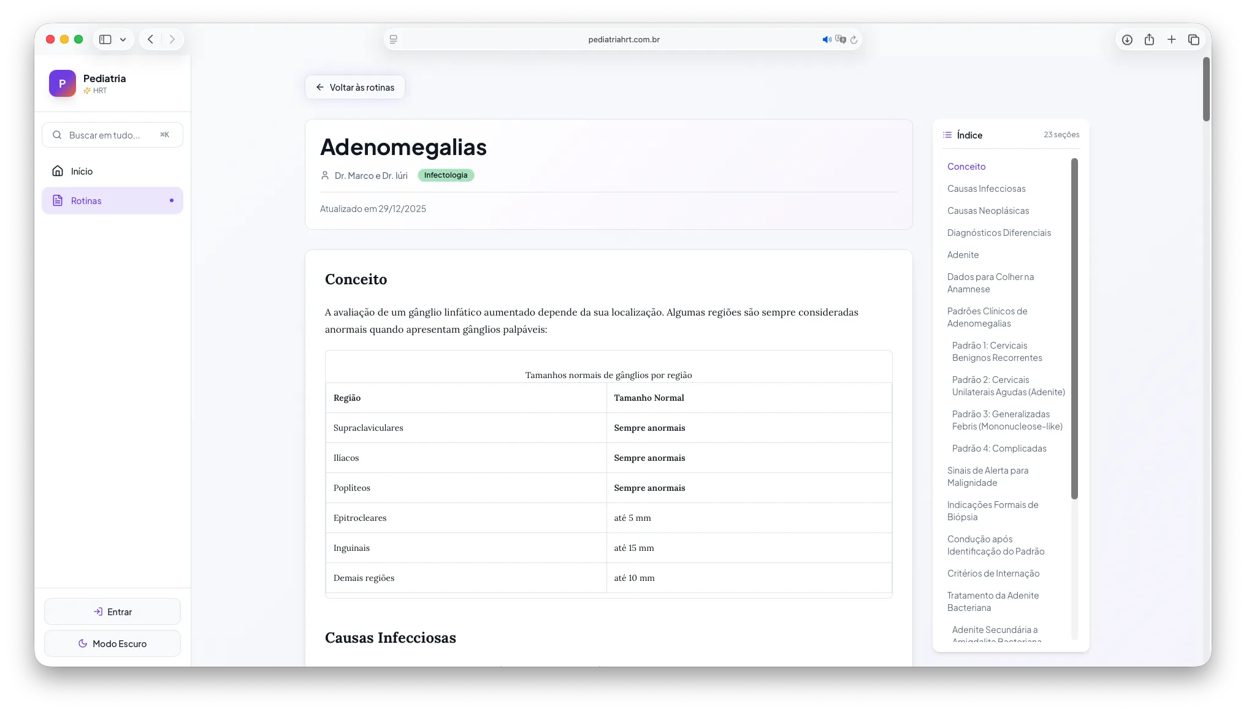Click the translate icon in address bar
The width and height of the screenshot is (1246, 712).
click(x=840, y=39)
